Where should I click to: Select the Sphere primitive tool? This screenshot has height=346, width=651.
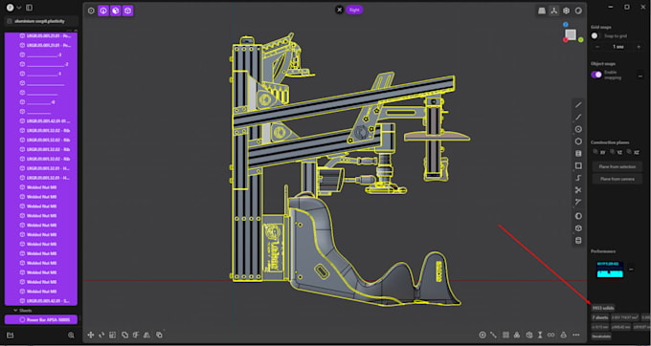point(578,216)
